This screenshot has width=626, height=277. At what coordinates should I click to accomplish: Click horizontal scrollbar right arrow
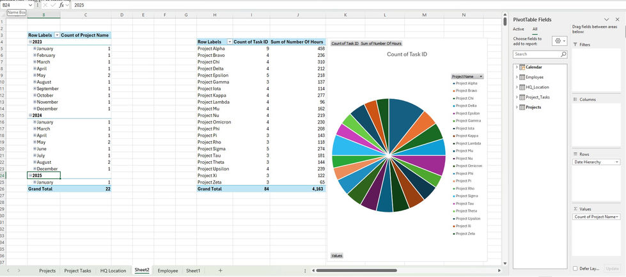click(500, 271)
